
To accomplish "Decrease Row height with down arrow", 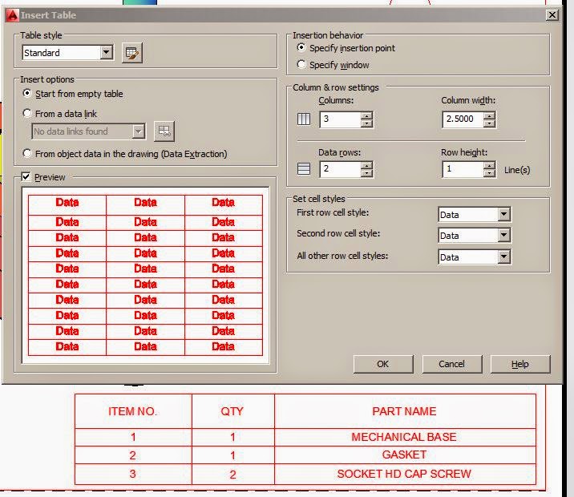I will (490, 173).
